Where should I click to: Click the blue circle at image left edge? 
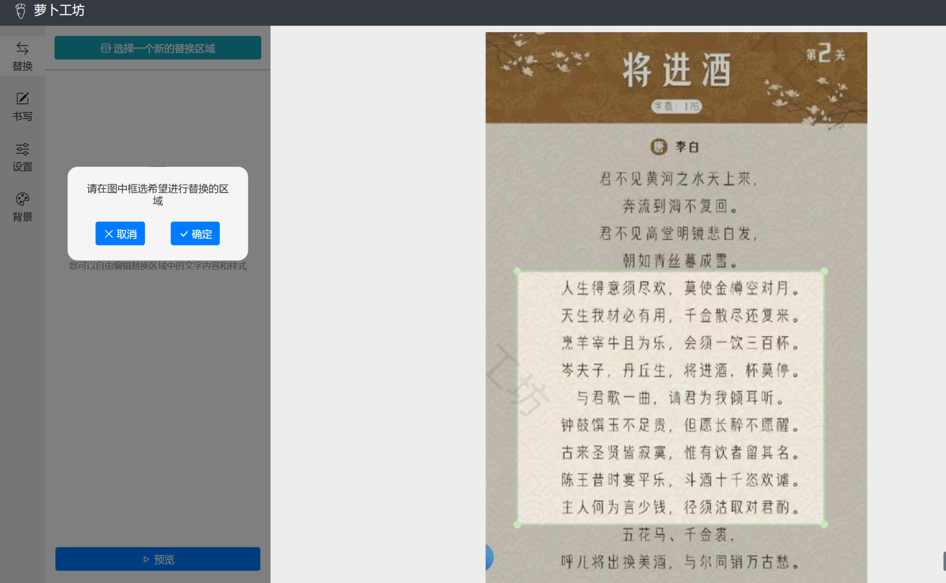pyautogui.click(x=489, y=557)
